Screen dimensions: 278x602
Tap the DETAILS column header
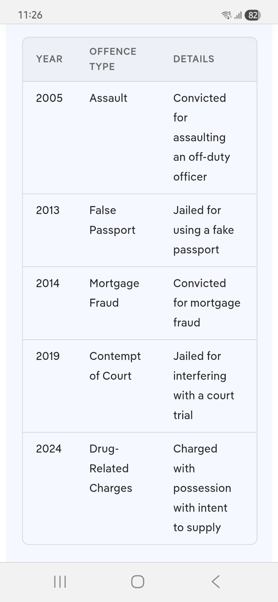pos(194,59)
